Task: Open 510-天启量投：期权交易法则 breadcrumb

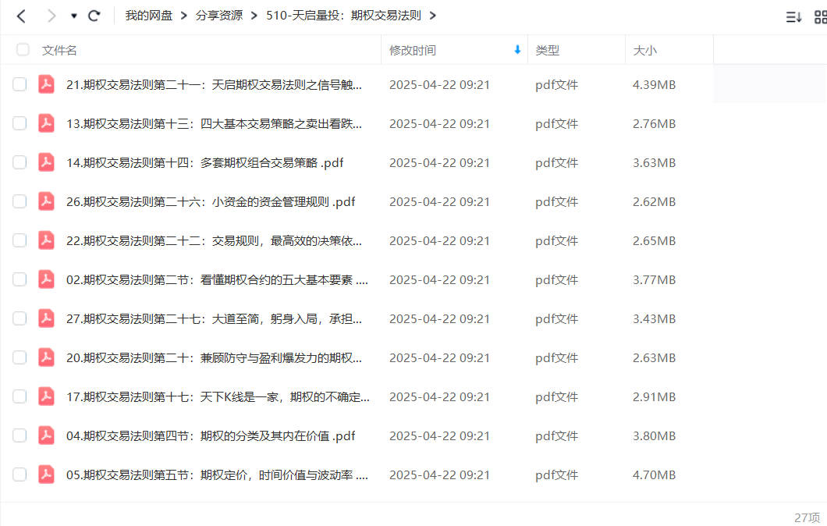Action: (343, 16)
